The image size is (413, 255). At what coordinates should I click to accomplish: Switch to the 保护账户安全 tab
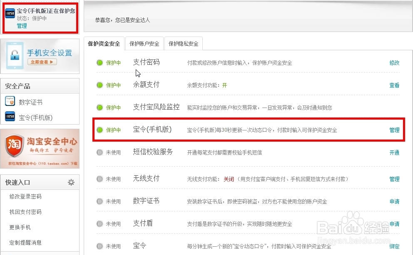coord(144,44)
